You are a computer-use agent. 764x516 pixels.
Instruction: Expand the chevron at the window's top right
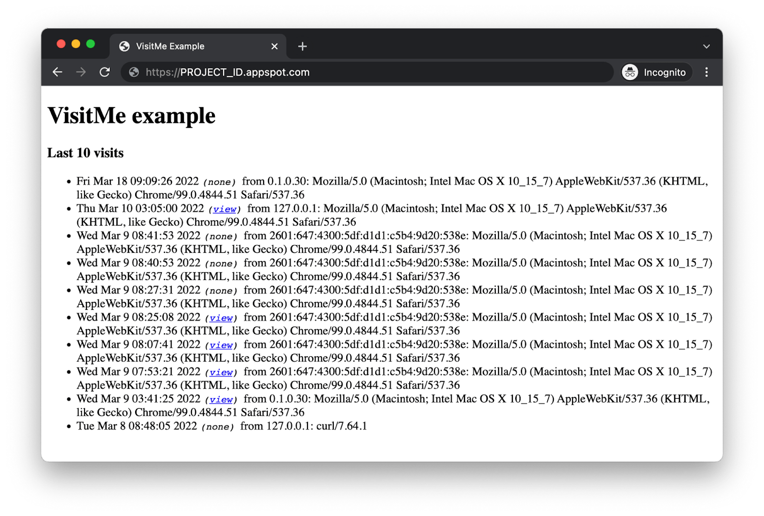click(706, 46)
